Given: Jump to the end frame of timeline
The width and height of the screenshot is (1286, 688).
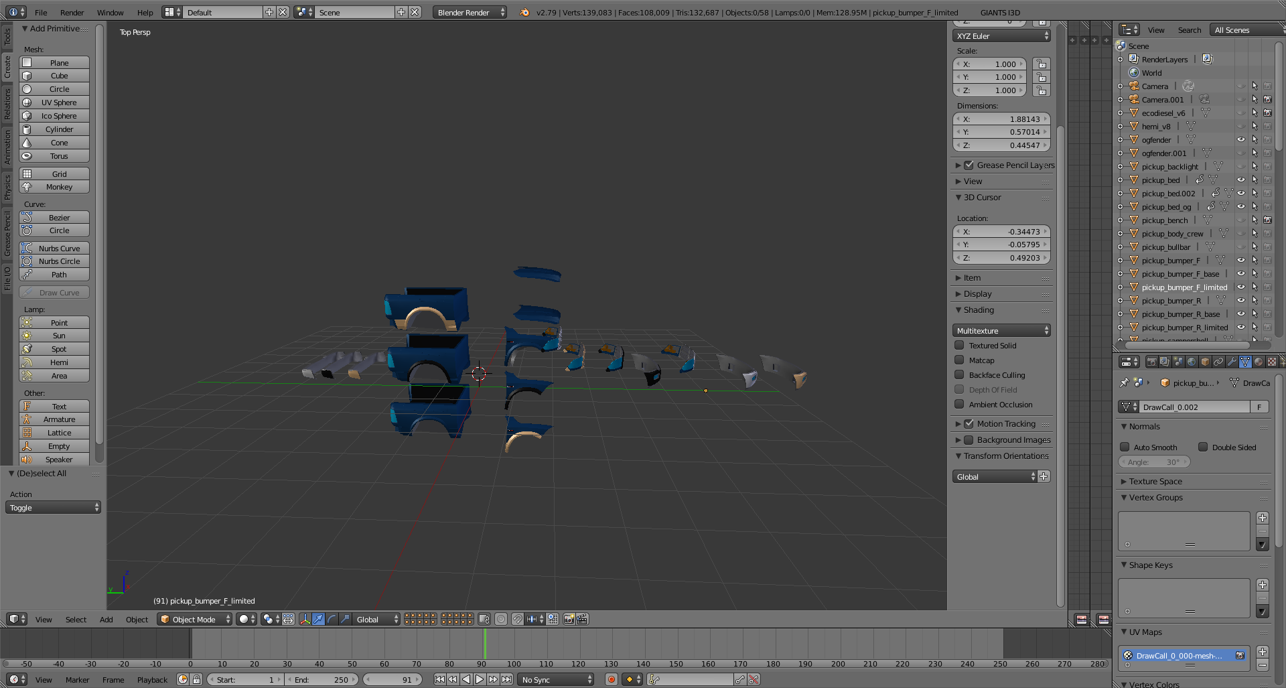Looking at the screenshot, I should [x=507, y=679].
